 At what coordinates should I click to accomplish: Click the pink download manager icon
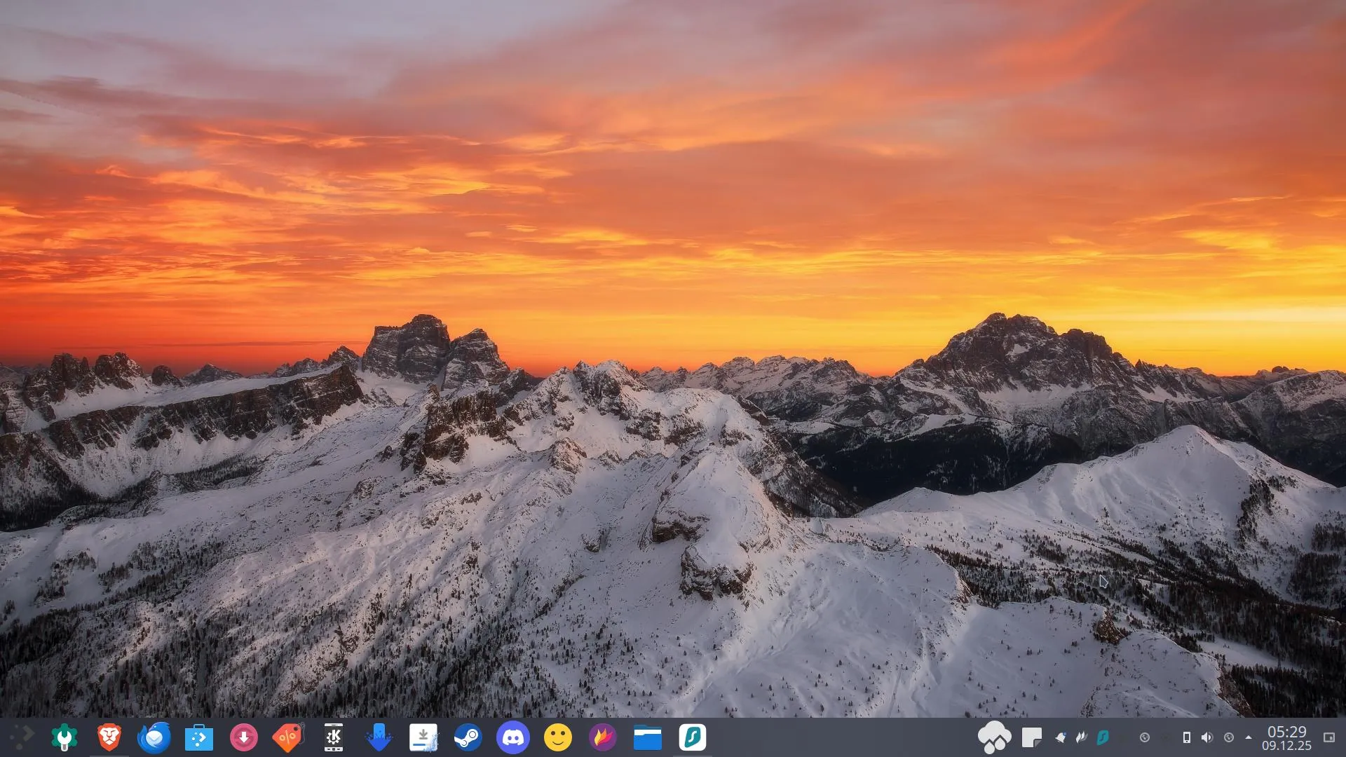pyautogui.click(x=244, y=737)
